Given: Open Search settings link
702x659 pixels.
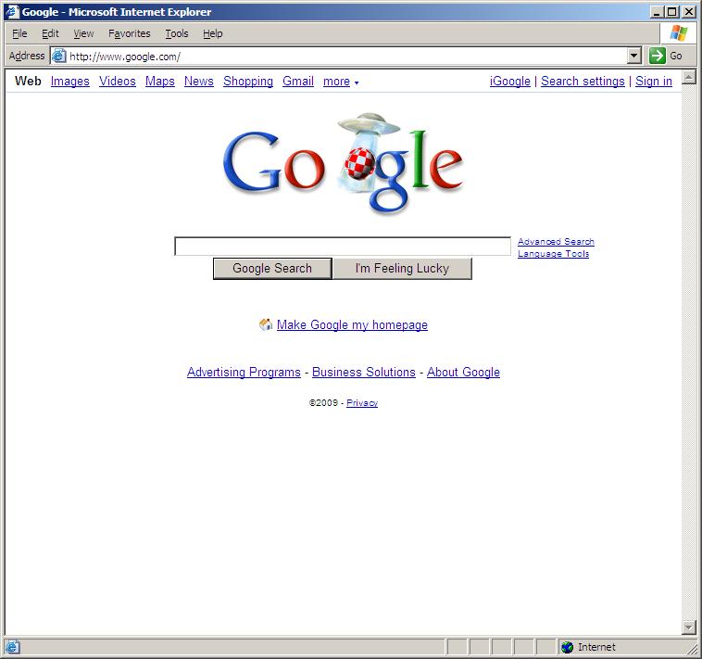Looking at the screenshot, I should coord(583,81).
